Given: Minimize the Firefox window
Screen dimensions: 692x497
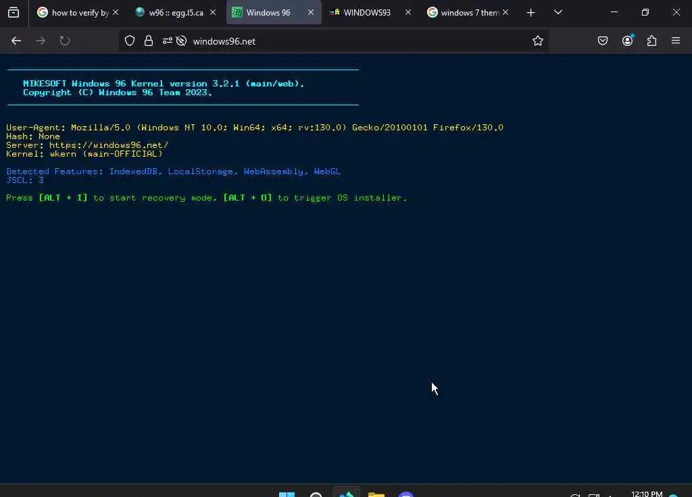Looking at the screenshot, I should (614, 12).
